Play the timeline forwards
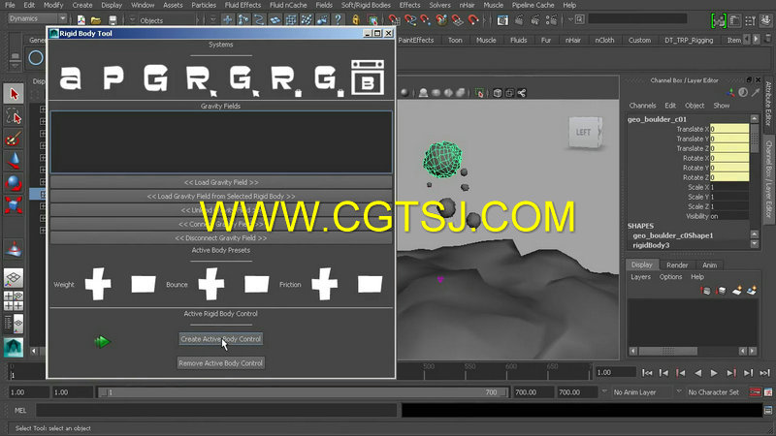The image size is (776, 436). (714, 373)
